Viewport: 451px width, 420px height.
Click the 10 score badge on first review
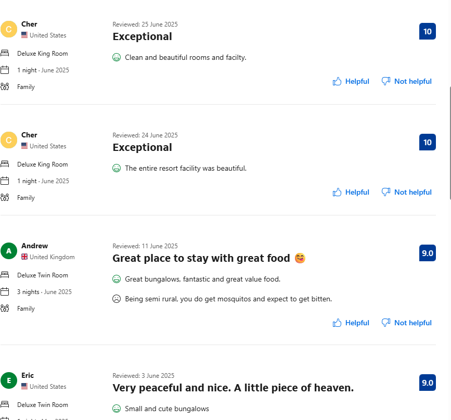tap(427, 31)
